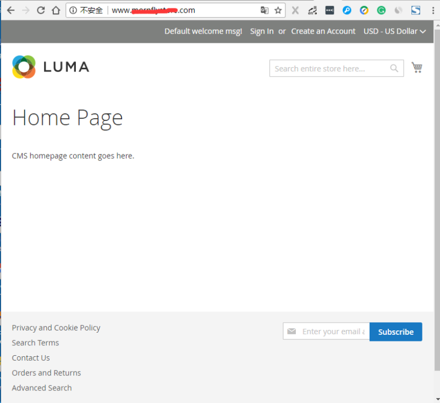440x403 pixels.
Task: Open the dark password-dots extension icon
Action: click(x=329, y=10)
